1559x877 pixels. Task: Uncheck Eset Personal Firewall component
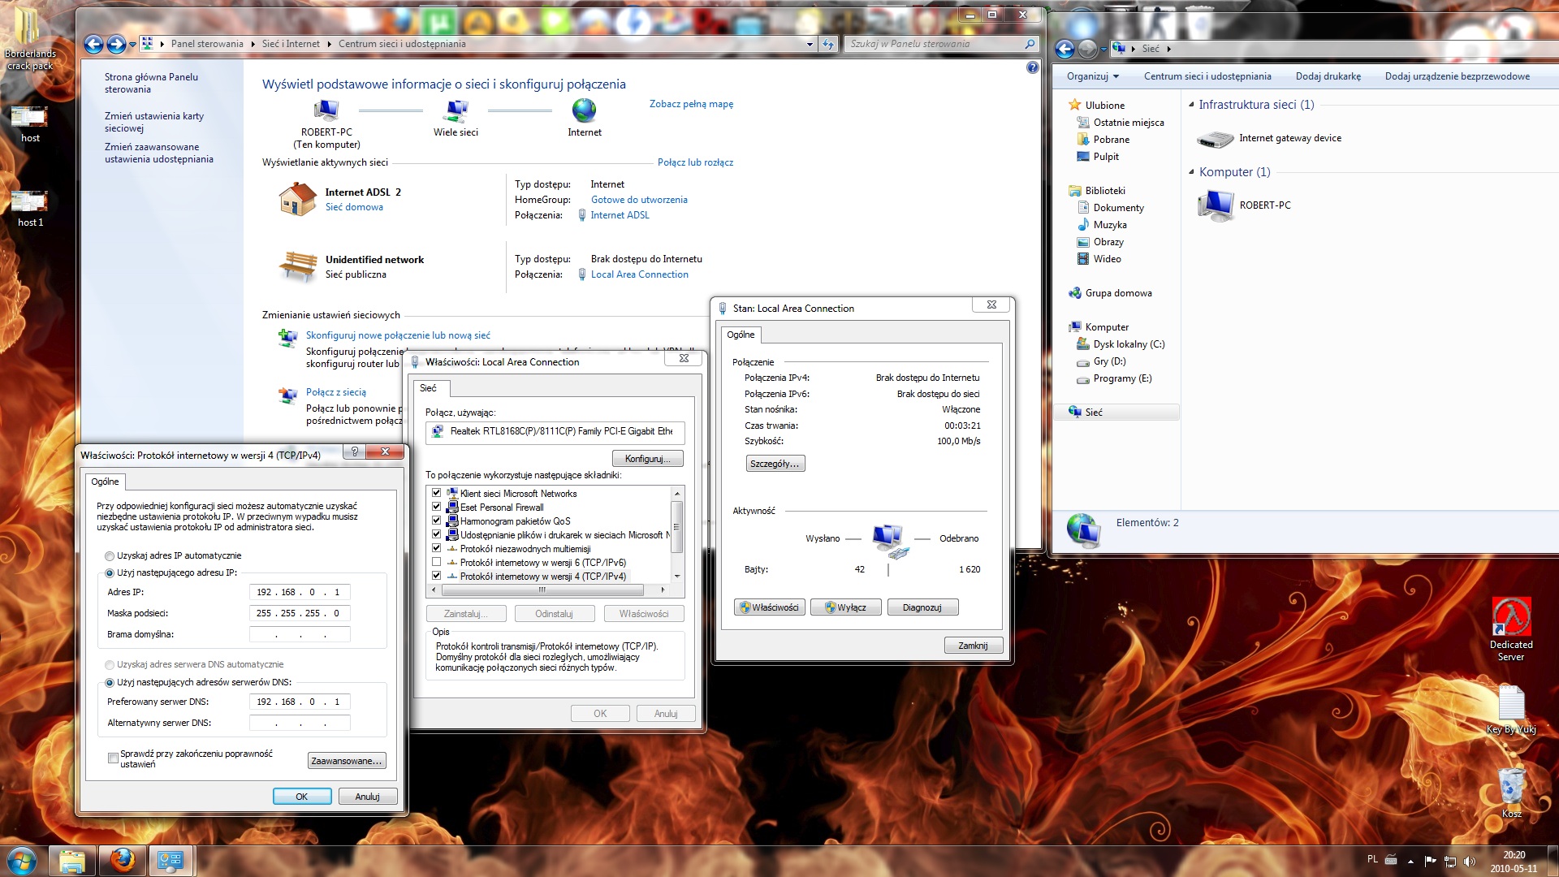(437, 507)
